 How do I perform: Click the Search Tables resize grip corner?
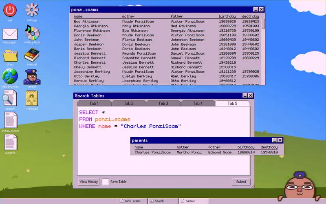(252, 186)
